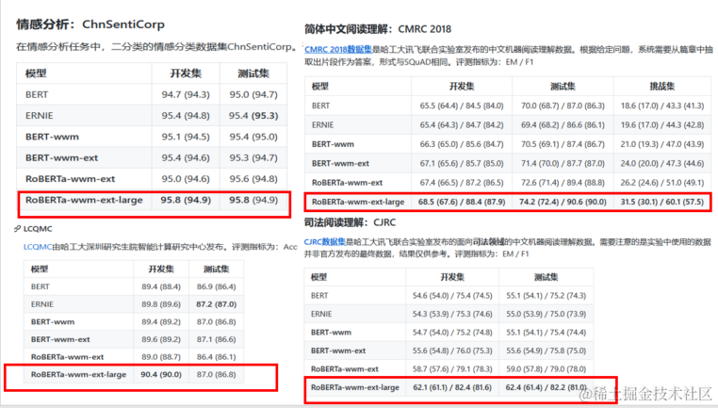This screenshot has height=408, width=718.
Task: Click BERT-wwm-ext row label in the CJRC table
Action: [x=338, y=351]
